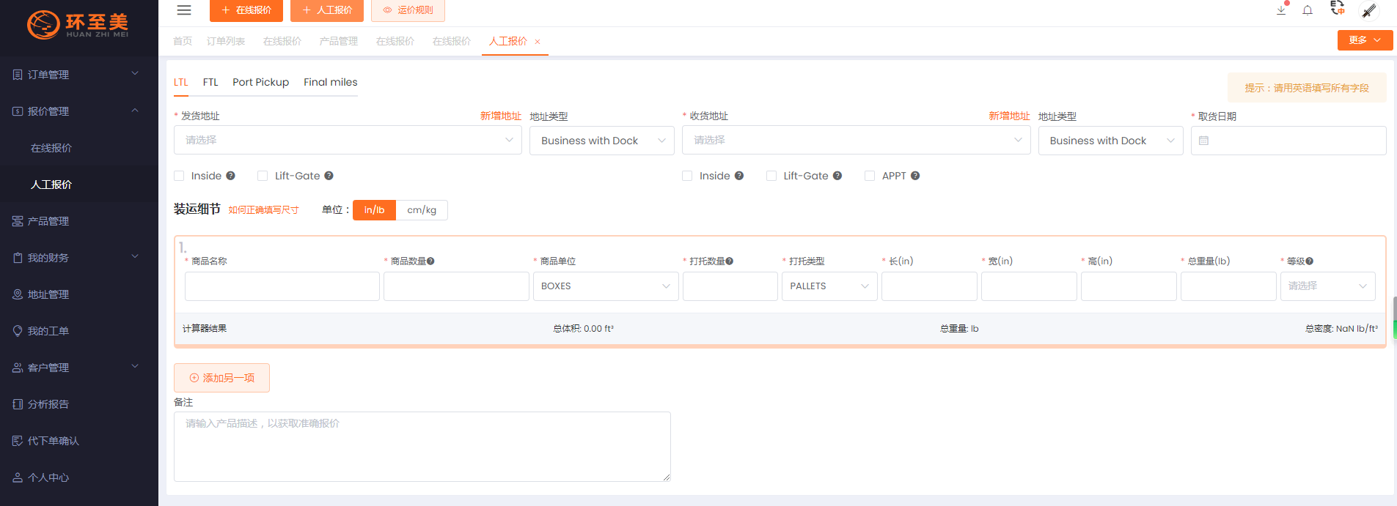Open the pickup date calendar field
Image resolution: width=1397 pixels, height=506 pixels.
[x=1288, y=141]
